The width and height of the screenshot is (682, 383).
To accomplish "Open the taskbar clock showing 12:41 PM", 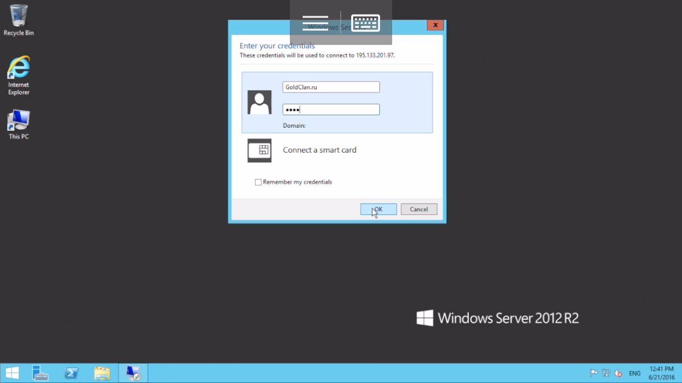I will pos(662,373).
